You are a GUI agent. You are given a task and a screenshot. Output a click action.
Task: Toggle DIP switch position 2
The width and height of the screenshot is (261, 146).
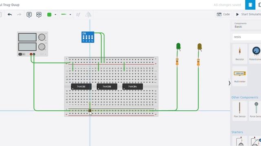(x=86, y=37)
